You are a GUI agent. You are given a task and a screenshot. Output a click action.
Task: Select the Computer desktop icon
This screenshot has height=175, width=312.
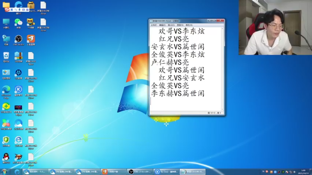tap(6, 23)
